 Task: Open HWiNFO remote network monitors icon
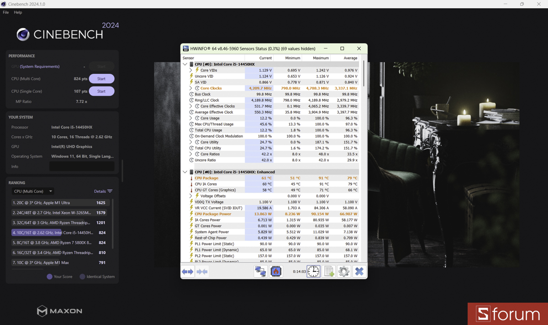[x=261, y=272]
